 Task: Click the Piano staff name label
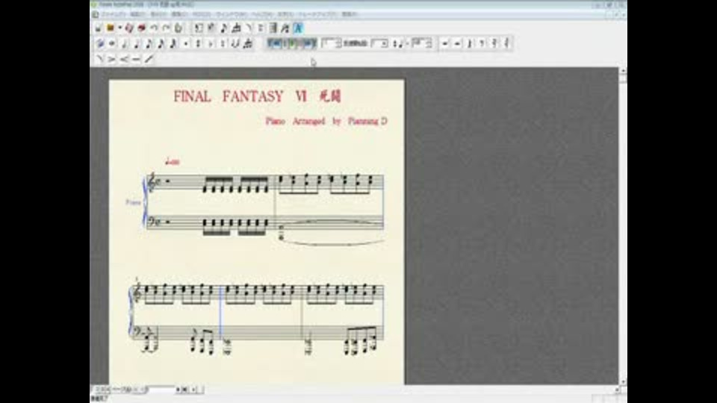click(x=133, y=202)
